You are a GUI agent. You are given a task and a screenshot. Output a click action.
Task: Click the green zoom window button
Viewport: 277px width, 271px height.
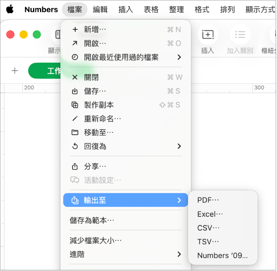point(37,35)
